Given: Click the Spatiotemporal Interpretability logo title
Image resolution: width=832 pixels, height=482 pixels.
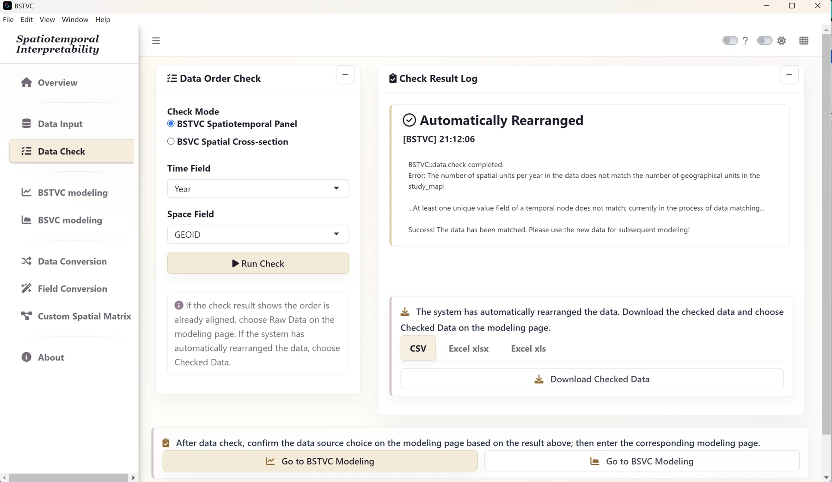Looking at the screenshot, I should point(58,44).
